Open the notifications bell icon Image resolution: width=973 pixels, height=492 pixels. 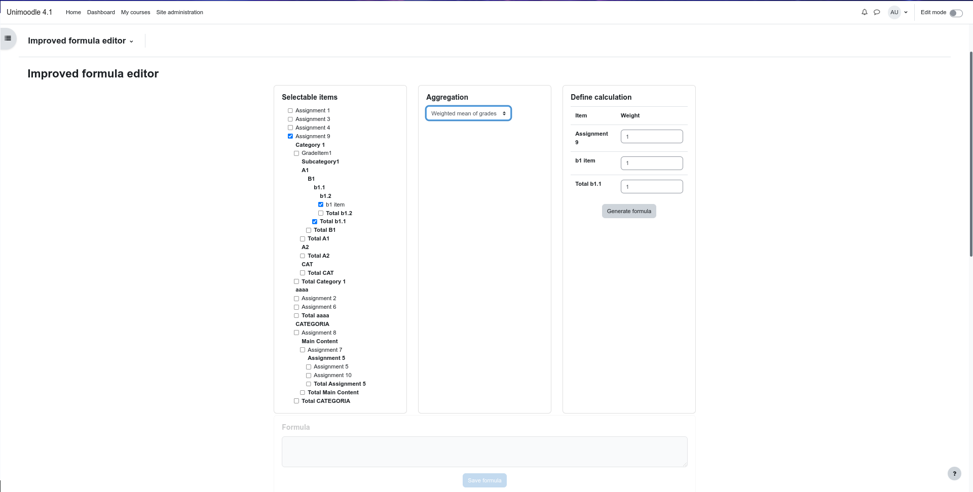865,12
